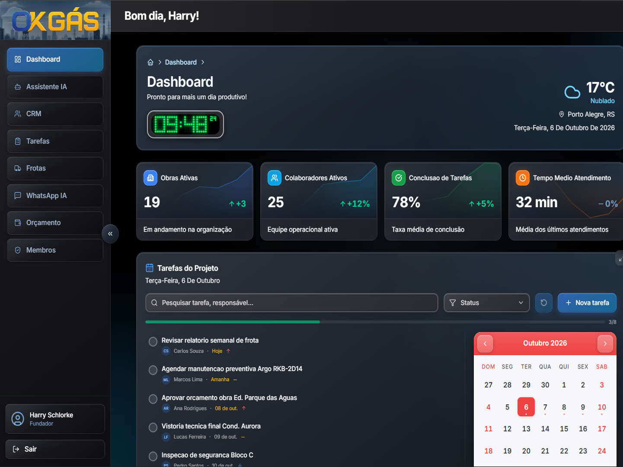Click the calendar icon beside Tarefas do Projeto
The image size is (623, 467).
click(x=150, y=268)
